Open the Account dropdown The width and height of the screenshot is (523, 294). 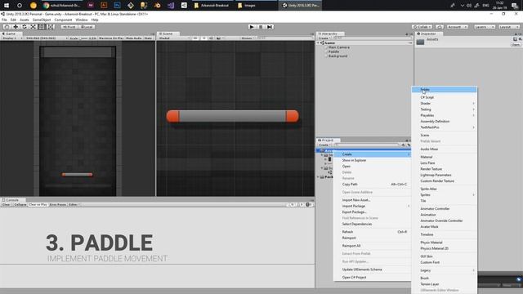point(458,27)
